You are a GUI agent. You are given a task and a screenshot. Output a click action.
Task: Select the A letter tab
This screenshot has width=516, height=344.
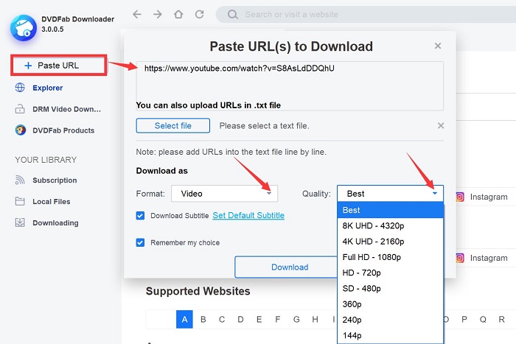pyautogui.click(x=184, y=320)
